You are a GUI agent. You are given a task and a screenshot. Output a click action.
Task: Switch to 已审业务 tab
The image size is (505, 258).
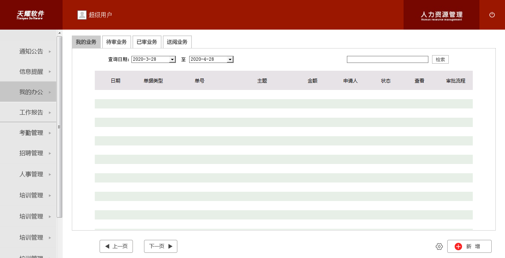147,42
